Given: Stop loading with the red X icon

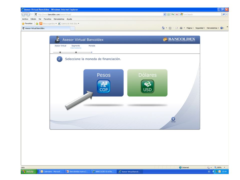Looking at the screenshot, I should coord(177,14).
